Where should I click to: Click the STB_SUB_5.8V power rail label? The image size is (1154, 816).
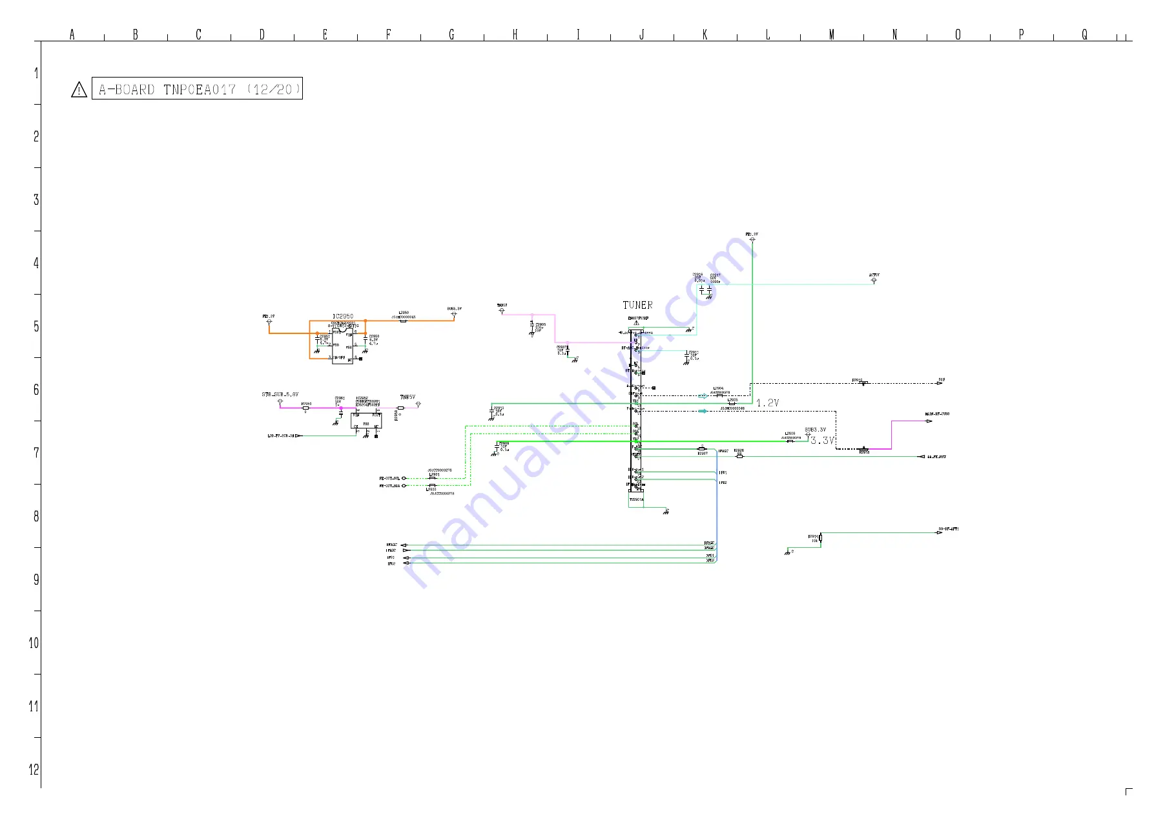pos(280,394)
